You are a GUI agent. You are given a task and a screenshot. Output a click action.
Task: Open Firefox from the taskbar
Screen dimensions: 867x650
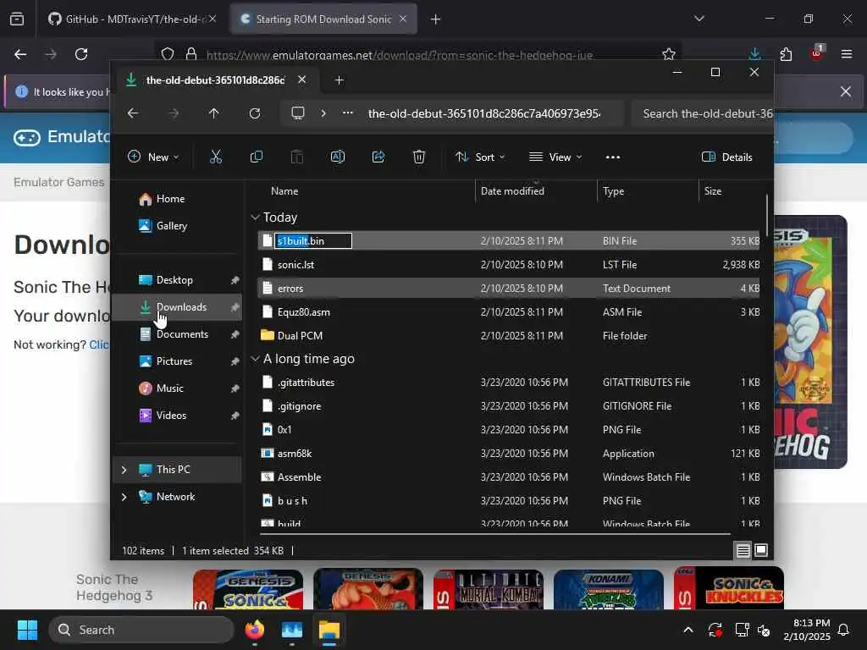254,630
